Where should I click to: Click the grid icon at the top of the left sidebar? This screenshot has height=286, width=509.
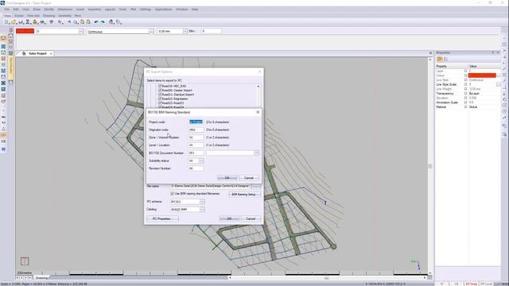click(3, 46)
